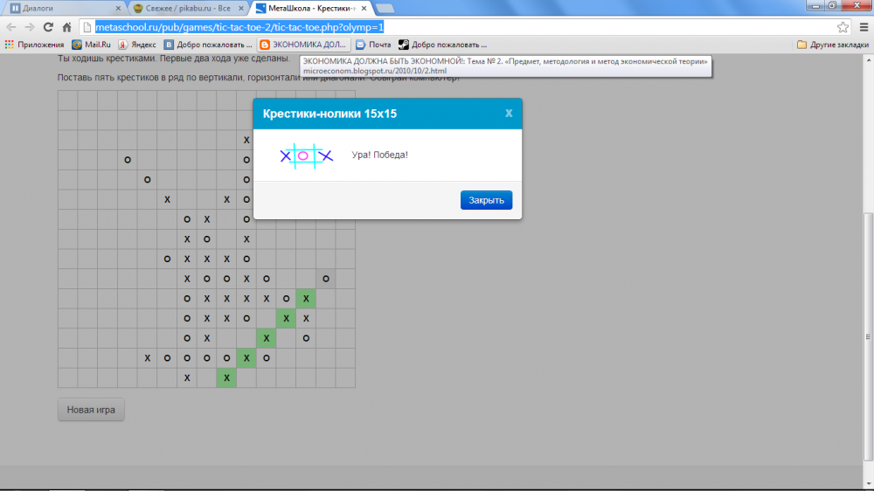874x491 pixels.
Task: Open the Почта bookmark
Action: [373, 45]
